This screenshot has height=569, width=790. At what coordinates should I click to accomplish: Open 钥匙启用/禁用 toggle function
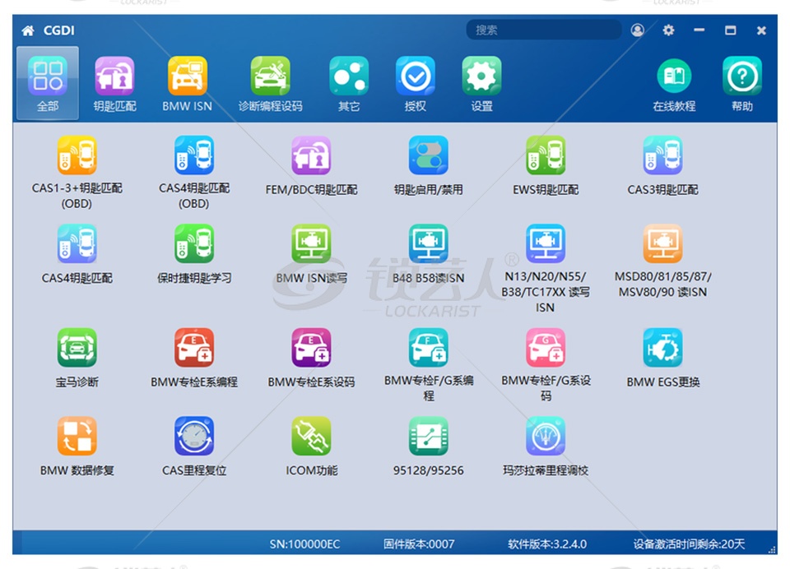428,155
